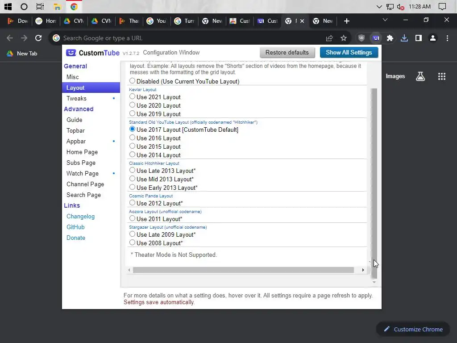Share this page icon in address bar
The image size is (457, 343).
pyautogui.click(x=329, y=38)
